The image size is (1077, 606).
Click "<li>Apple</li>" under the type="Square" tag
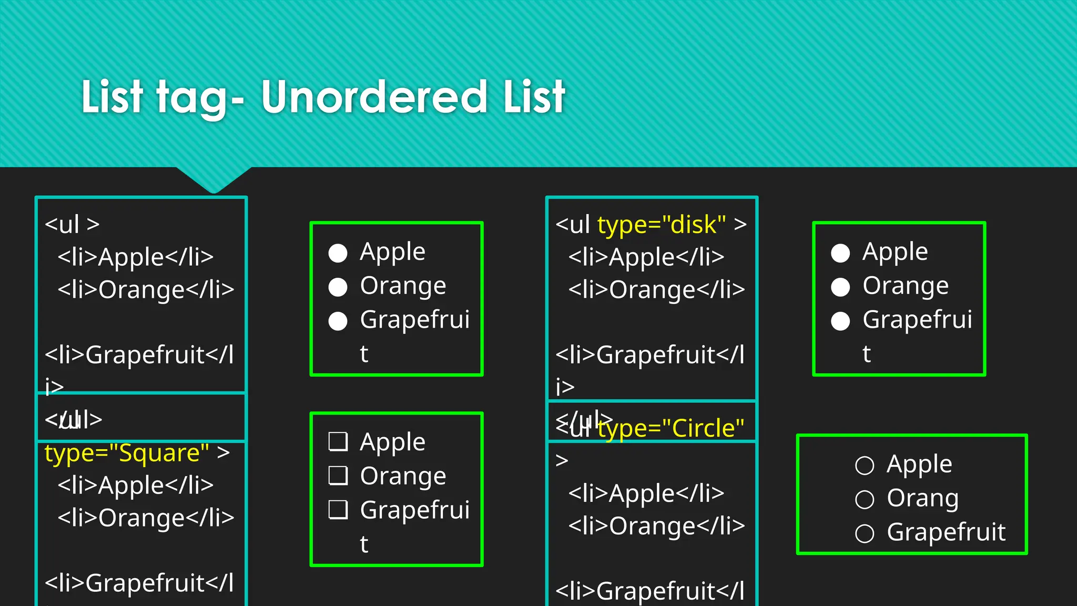coord(136,485)
